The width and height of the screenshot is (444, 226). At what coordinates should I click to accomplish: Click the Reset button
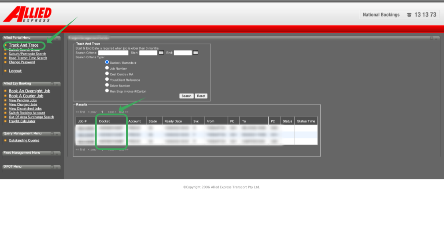tap(201, 96)
